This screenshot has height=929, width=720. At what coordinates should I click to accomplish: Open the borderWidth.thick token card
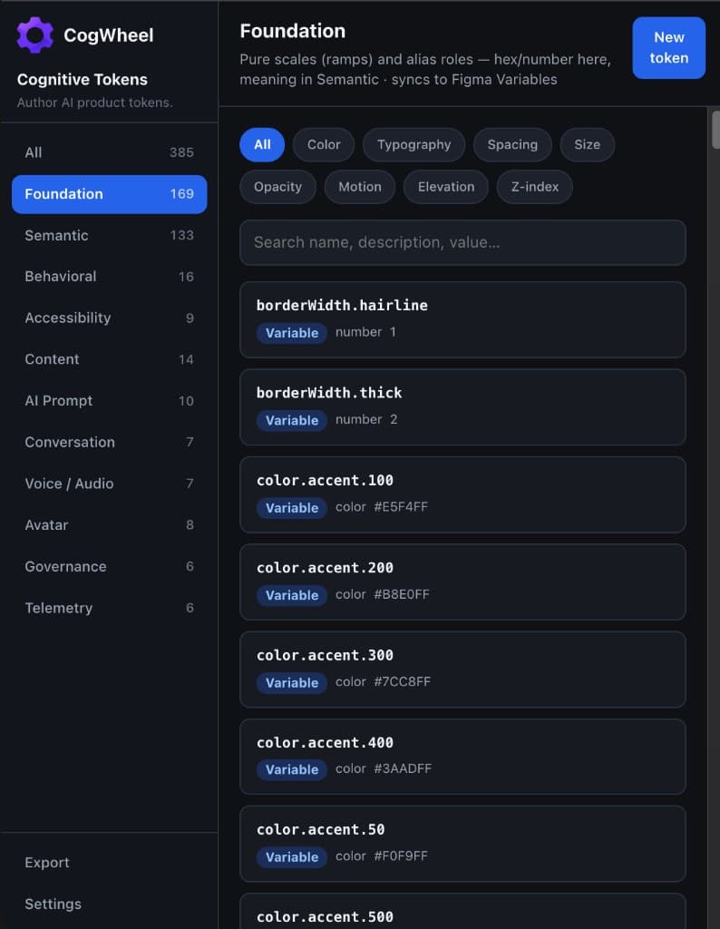point(462,407)
